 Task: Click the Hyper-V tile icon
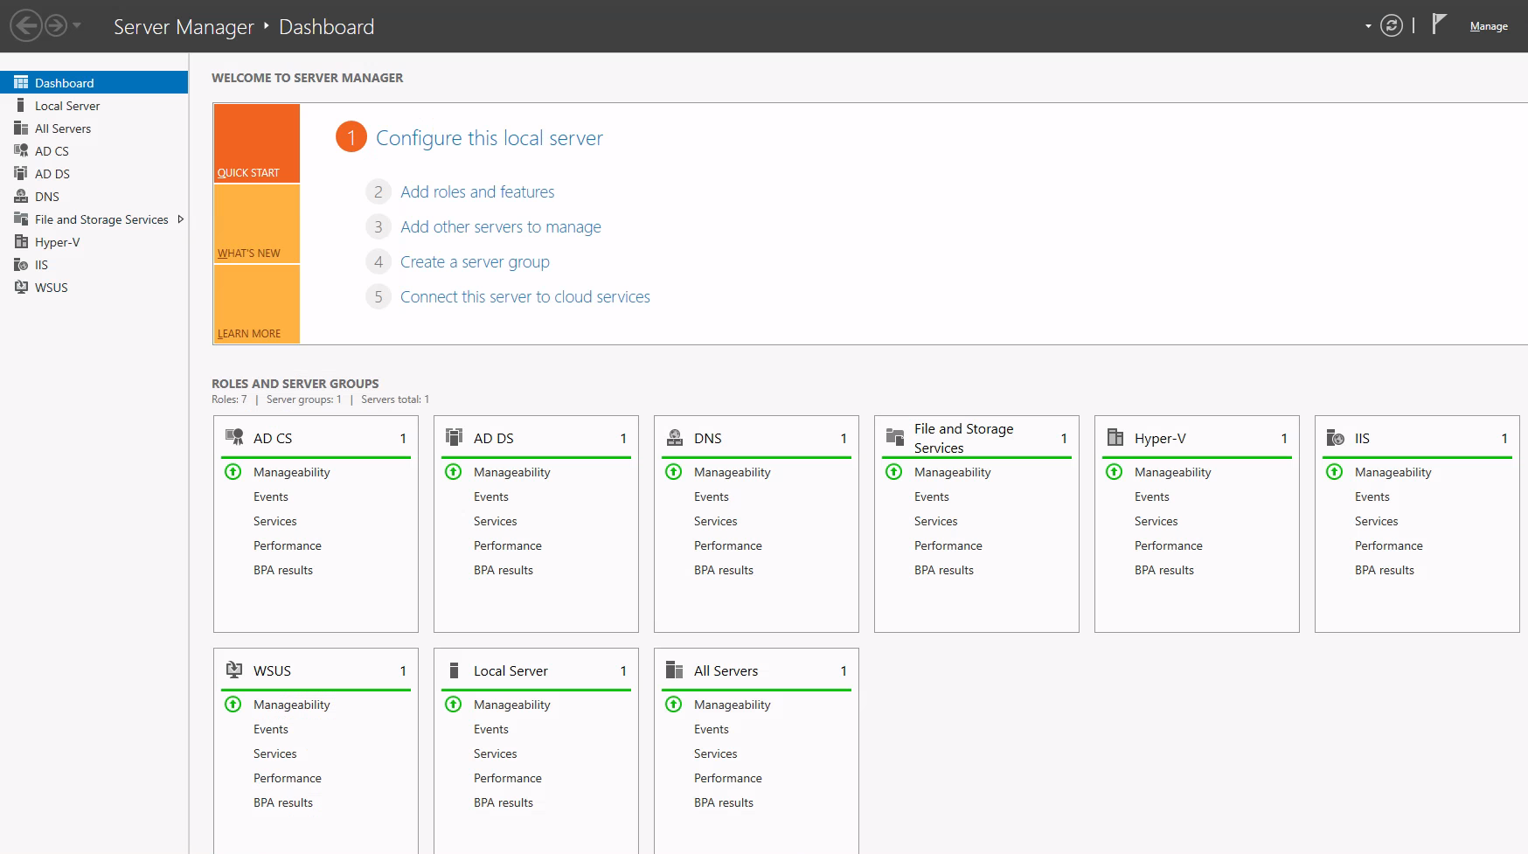click(x=1115, y=437)
